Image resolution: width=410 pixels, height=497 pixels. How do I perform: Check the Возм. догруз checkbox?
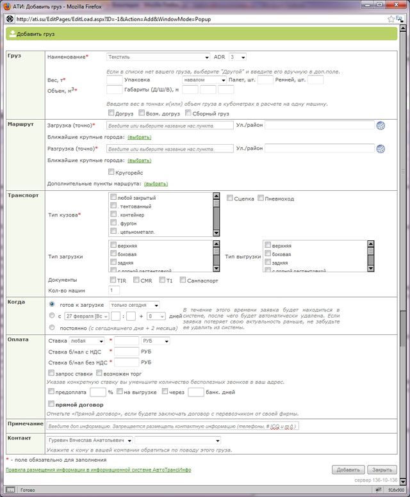click(142, 113)
